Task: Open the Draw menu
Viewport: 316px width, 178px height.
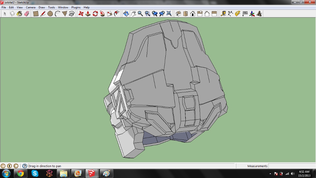Action: click(x=42, y=7)
